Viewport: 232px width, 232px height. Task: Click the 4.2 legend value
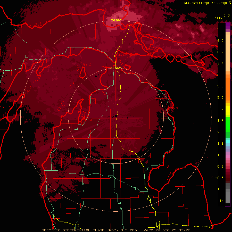point(220,109)
